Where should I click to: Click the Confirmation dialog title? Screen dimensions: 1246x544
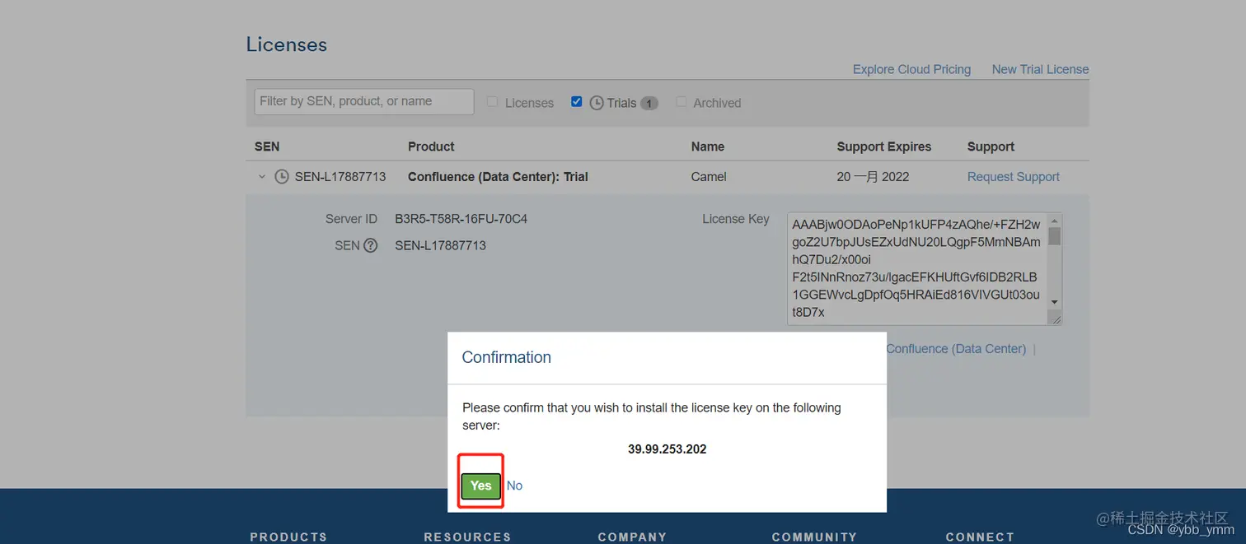pos(506,357)
